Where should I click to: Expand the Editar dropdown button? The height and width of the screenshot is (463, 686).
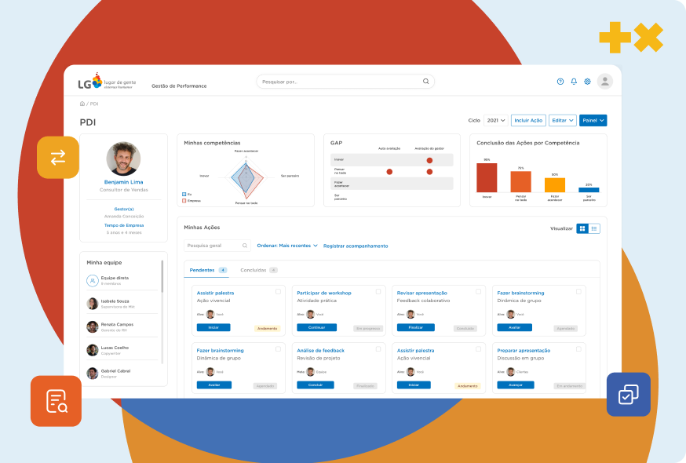[562, 120]
